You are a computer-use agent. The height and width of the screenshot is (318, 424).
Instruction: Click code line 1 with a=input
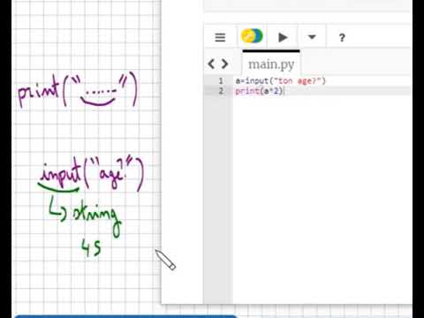click(x=280, y=80)
